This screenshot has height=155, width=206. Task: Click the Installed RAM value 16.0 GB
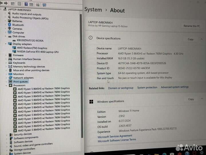point(131,58)
